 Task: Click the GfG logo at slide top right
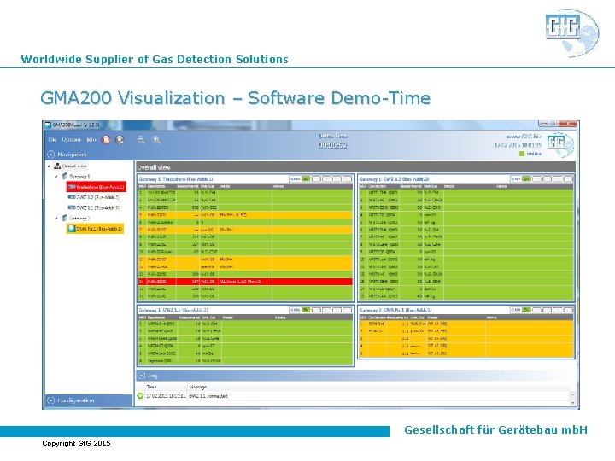[x=571, y=33]
